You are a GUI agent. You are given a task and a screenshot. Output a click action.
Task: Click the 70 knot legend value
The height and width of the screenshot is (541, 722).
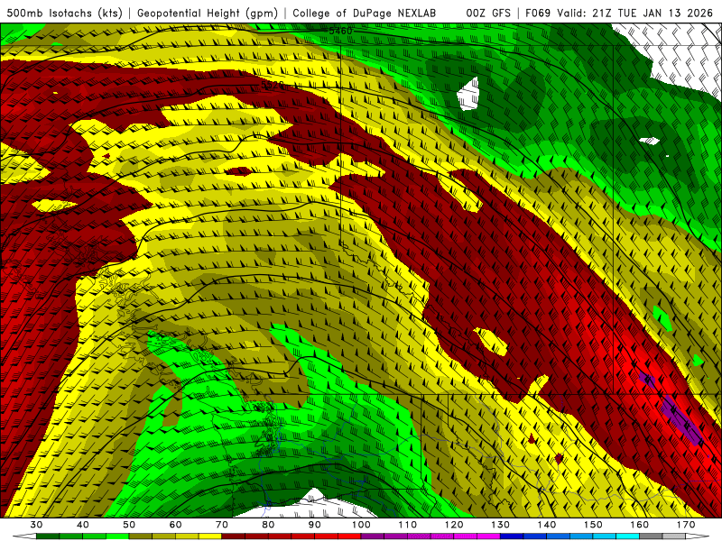pyautogui.click(x=222, y=525)
